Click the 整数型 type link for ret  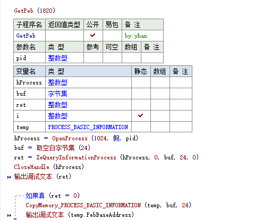pos(57,105)
